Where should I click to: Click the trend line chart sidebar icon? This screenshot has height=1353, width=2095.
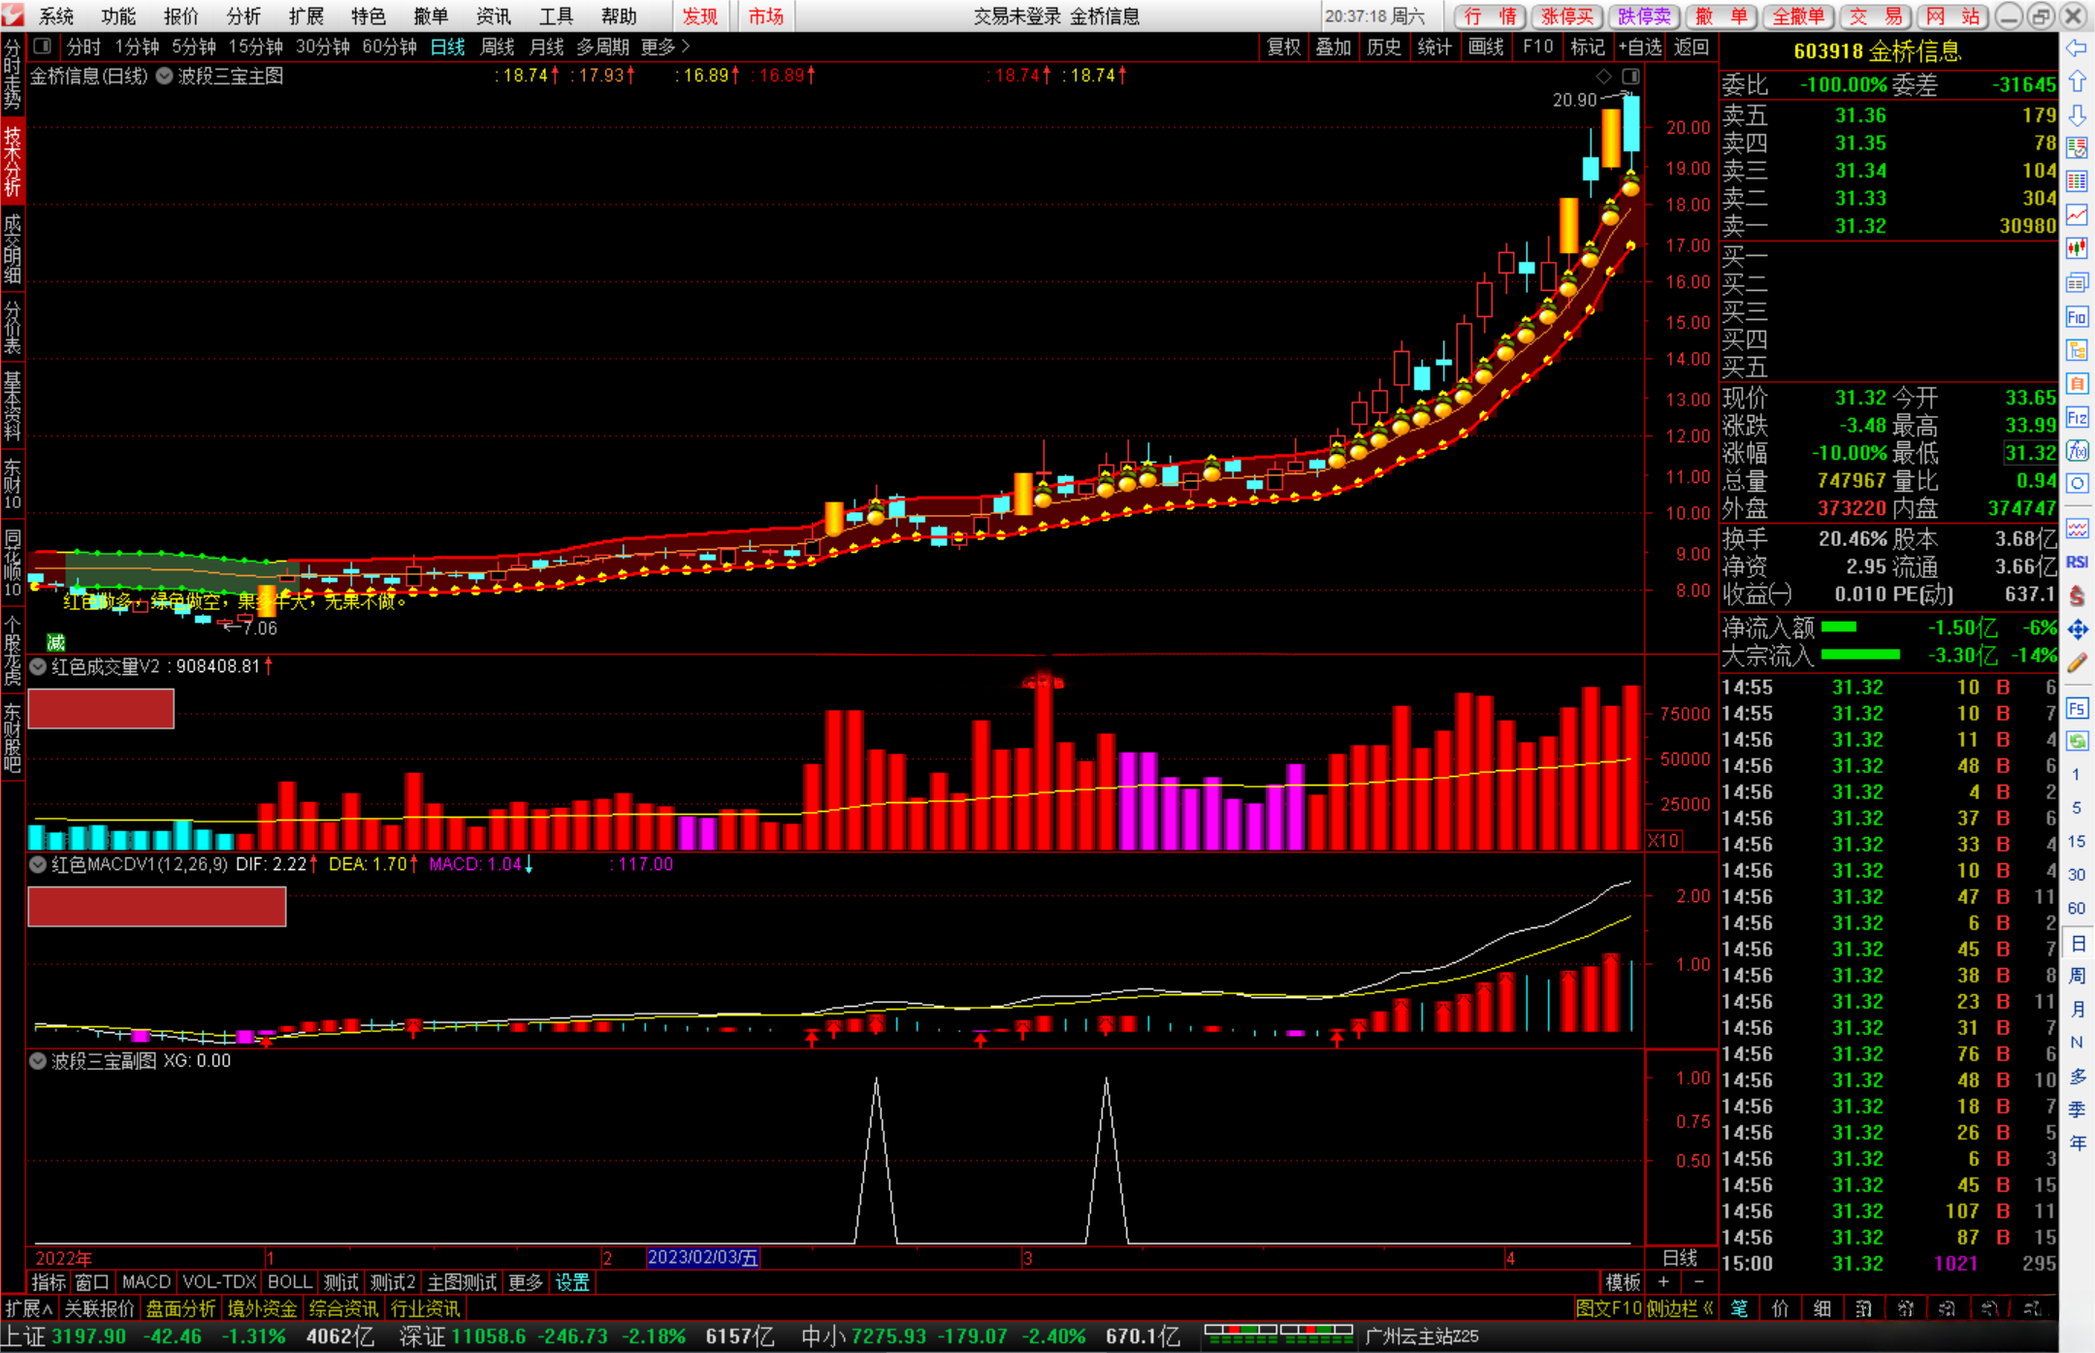[2077, 214]
